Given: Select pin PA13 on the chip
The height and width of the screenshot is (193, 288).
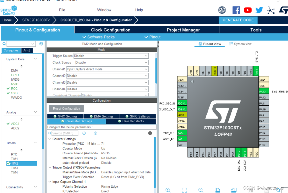Looking at the screenshot, I should 264,91.
